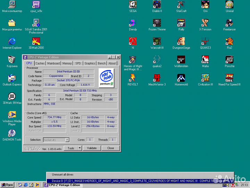The height and width of the screenshot is (188, 250).
Task: Click the taskbar clock showing 21:13
Action: point(244,185)
